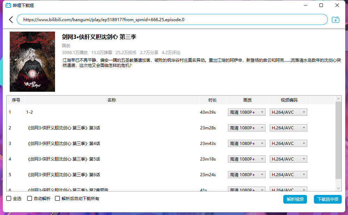Minimize the 哔哩下载姬 window
The image size is (348, 215).
click(x=306, y=5)
